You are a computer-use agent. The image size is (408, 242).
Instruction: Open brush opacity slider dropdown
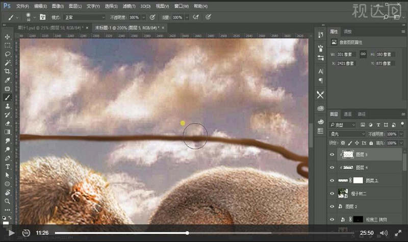(x=144, y=17)
